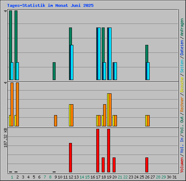The image size is (186, 181).
Task: Click the 'Vol. In' legend label
Action: click(182, 146)
